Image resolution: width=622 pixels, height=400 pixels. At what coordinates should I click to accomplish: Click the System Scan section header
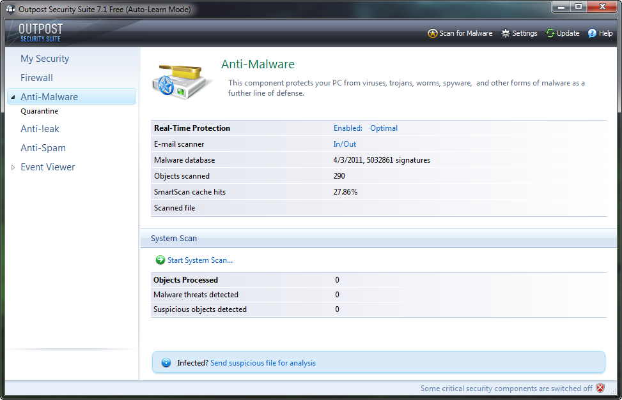tap(174, 239)
